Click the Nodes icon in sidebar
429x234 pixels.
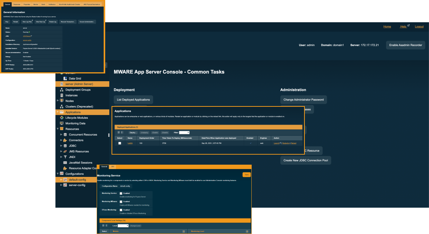(62, 101)
